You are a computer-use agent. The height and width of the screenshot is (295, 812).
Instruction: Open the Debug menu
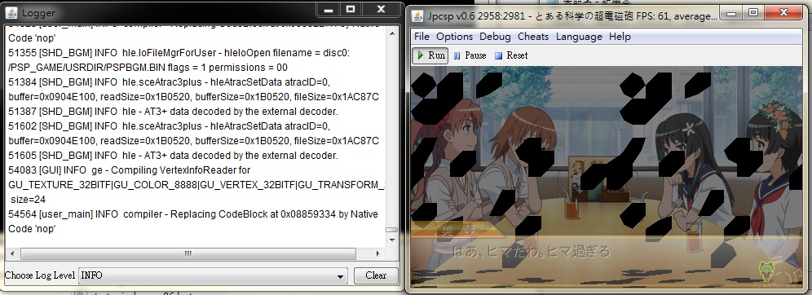click(495, 37)
